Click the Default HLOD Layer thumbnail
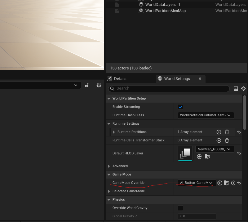This screenshot has height=222, width=248. pos(185,153)
